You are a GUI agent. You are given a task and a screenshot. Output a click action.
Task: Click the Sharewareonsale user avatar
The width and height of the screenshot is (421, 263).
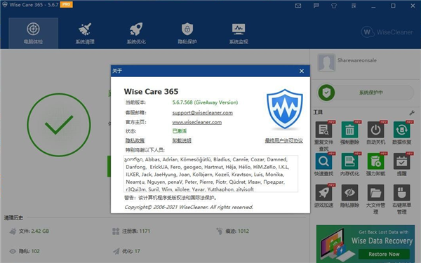tap(326, 62)
